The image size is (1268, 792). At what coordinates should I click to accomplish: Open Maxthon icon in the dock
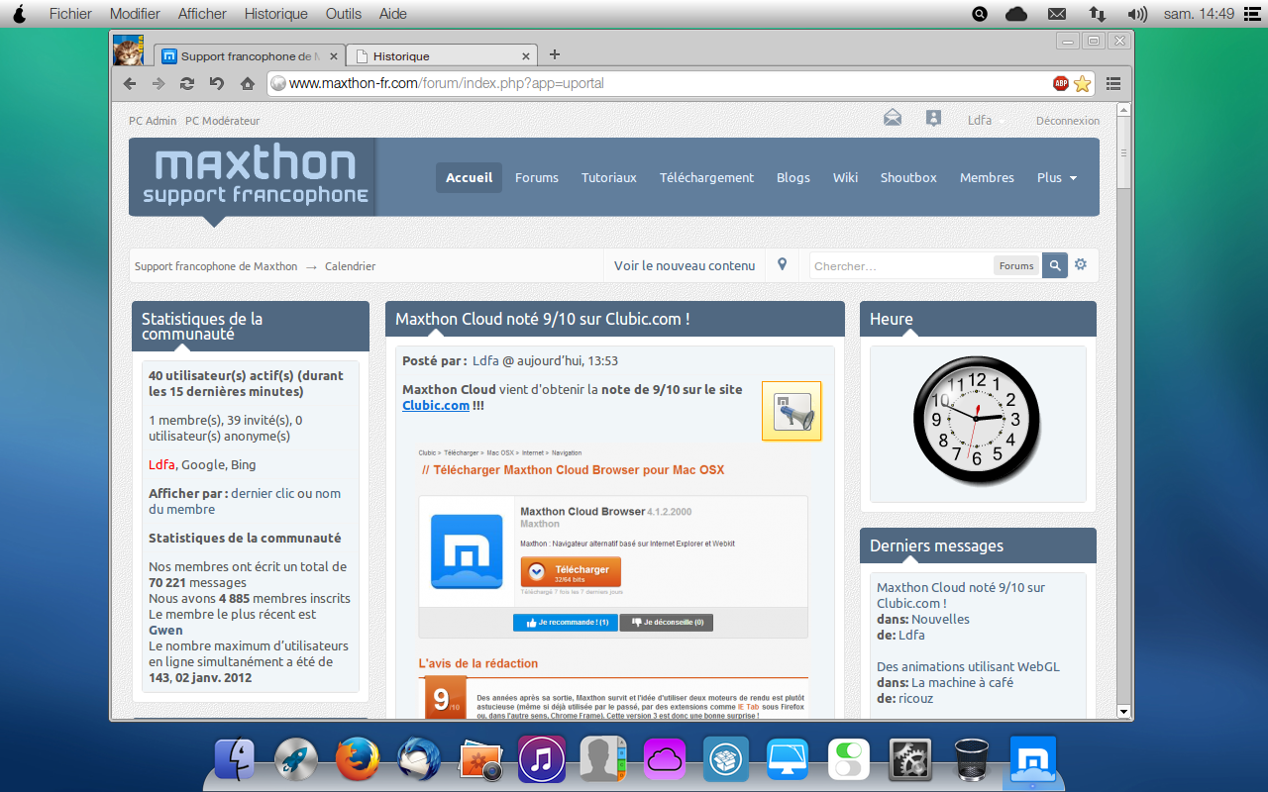pos(1033,760)
